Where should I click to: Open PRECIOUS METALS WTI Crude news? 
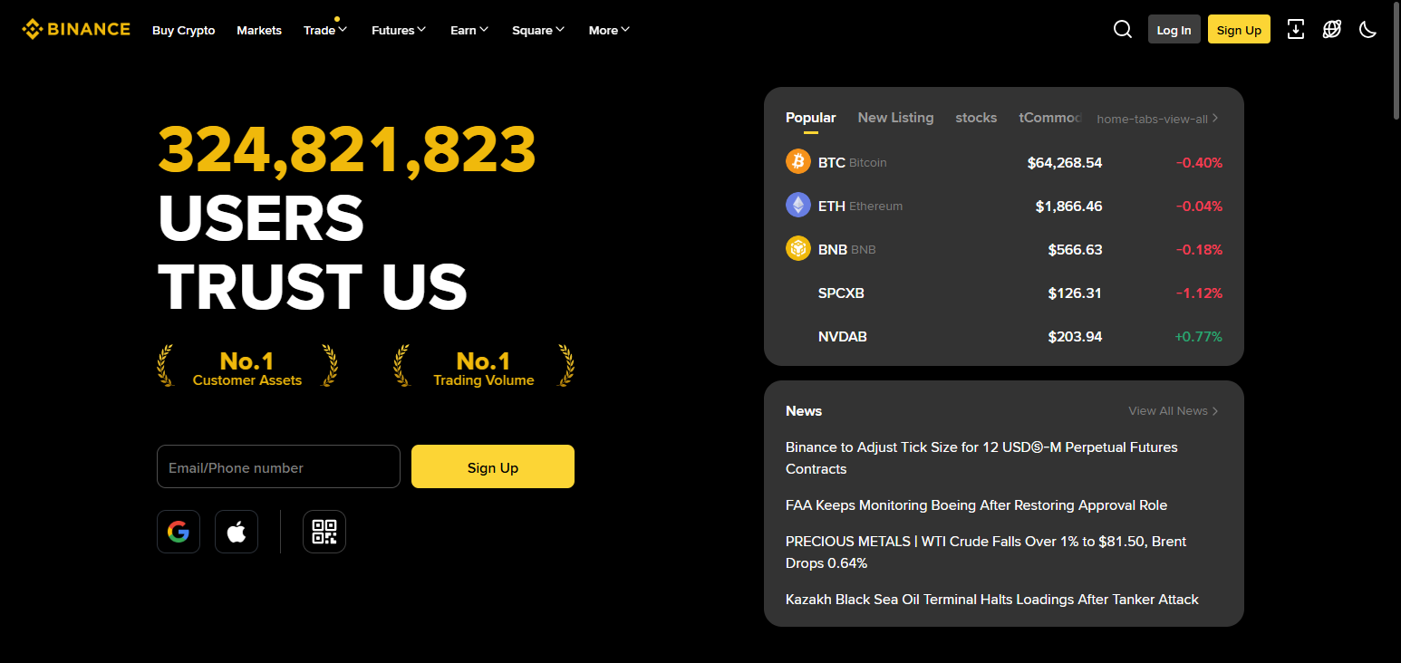pyautogui.click(x=986, y=552)
